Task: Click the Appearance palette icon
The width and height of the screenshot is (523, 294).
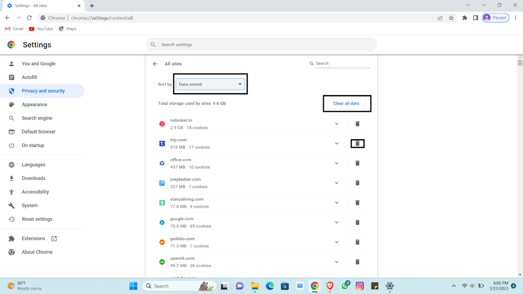Action: tap(12, 104)
